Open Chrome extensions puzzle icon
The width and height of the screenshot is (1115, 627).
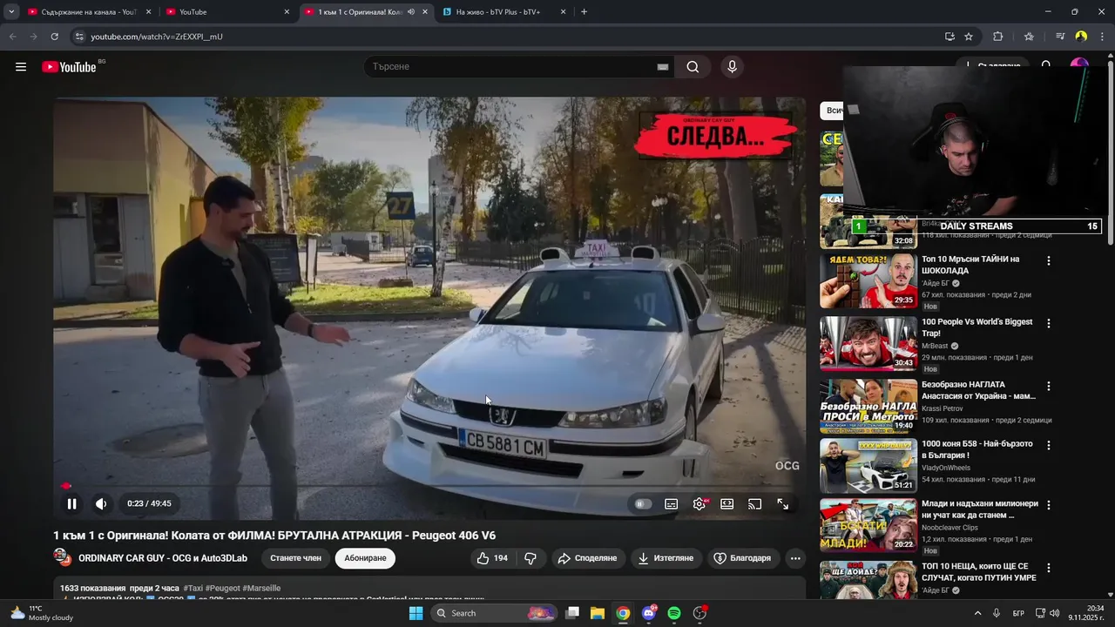tap(997, 37)
